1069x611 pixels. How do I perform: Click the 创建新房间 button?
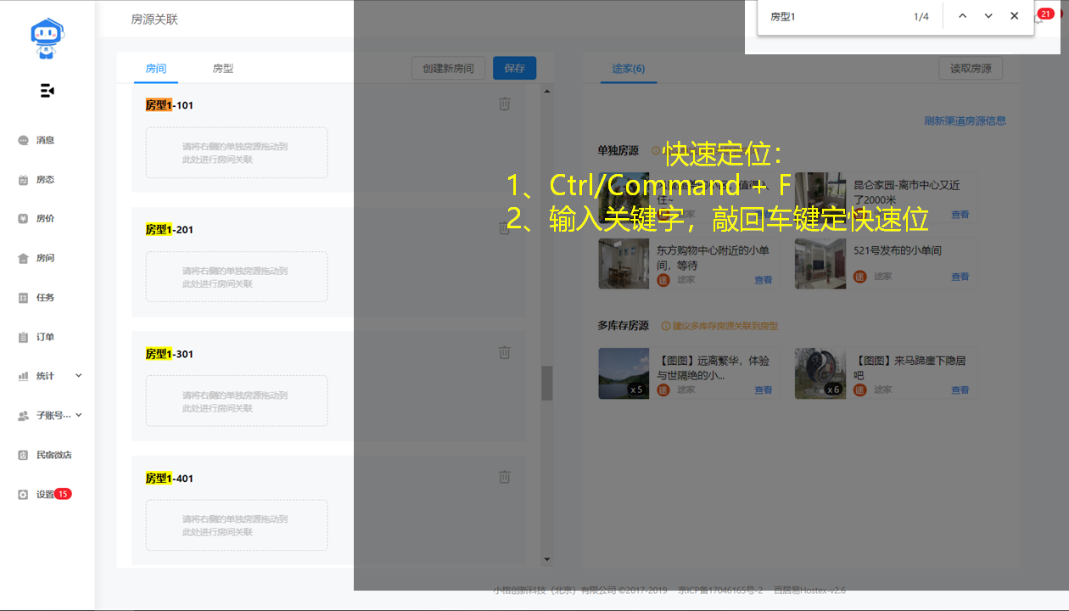point(449,69)
